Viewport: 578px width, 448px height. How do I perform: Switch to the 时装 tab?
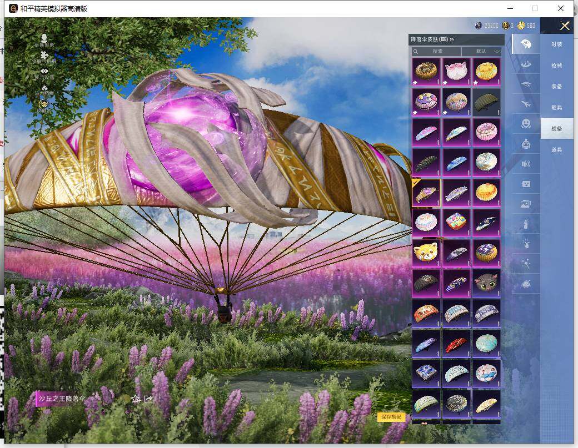tap(556, 44)
